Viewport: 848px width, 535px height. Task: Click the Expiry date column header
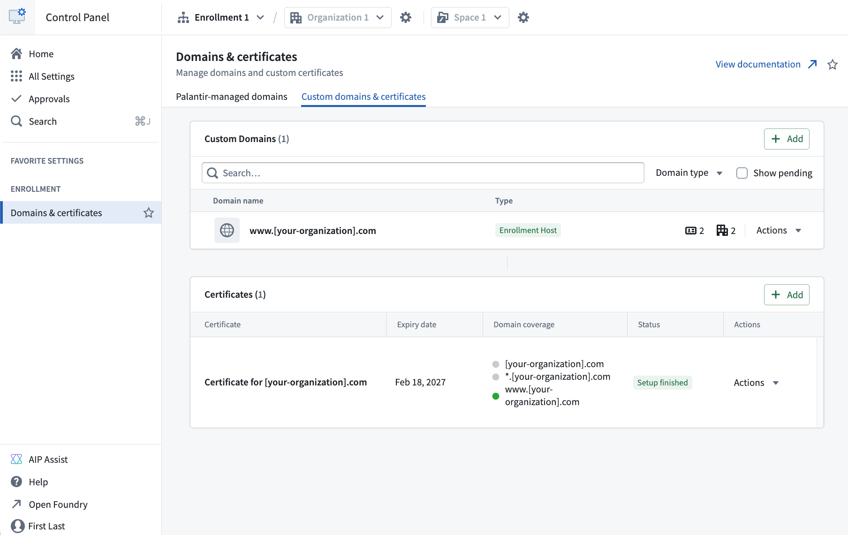pyautogui.click(x=416, y=324)
